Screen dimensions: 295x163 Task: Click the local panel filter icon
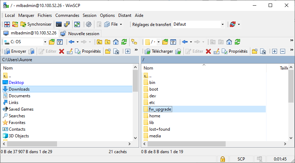(60, 42)
